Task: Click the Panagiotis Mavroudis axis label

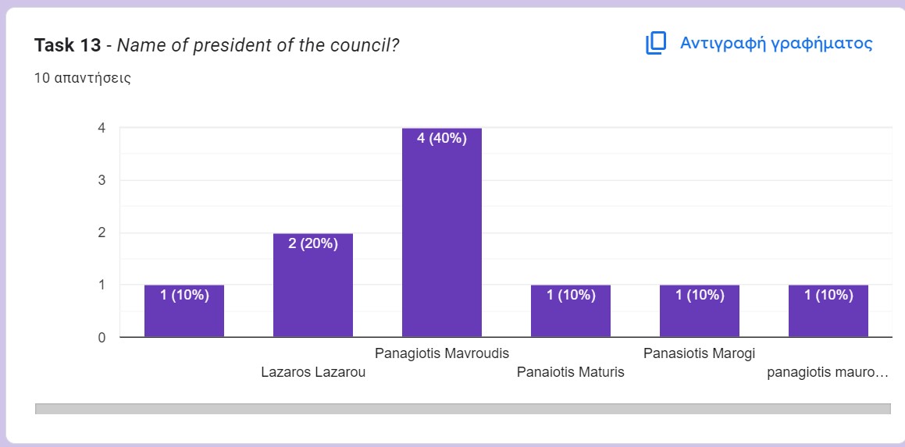Action: [442, 353]
